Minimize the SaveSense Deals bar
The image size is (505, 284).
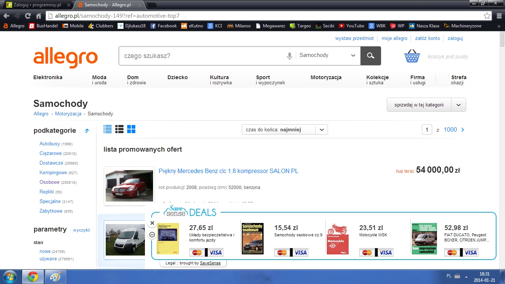(152, 235)
